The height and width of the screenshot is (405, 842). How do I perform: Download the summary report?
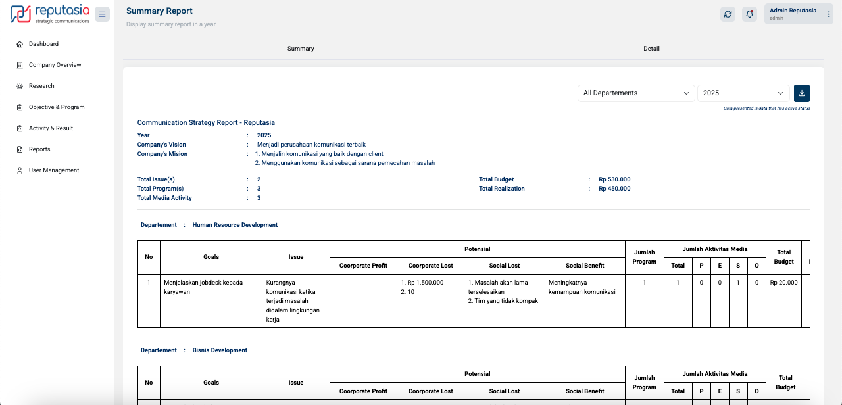click(x=802, y=93)
